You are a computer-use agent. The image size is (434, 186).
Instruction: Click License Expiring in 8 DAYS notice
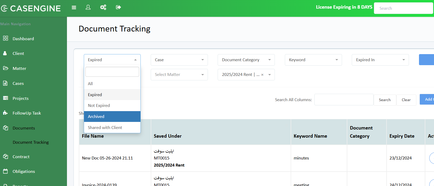(x=344, y=7)
